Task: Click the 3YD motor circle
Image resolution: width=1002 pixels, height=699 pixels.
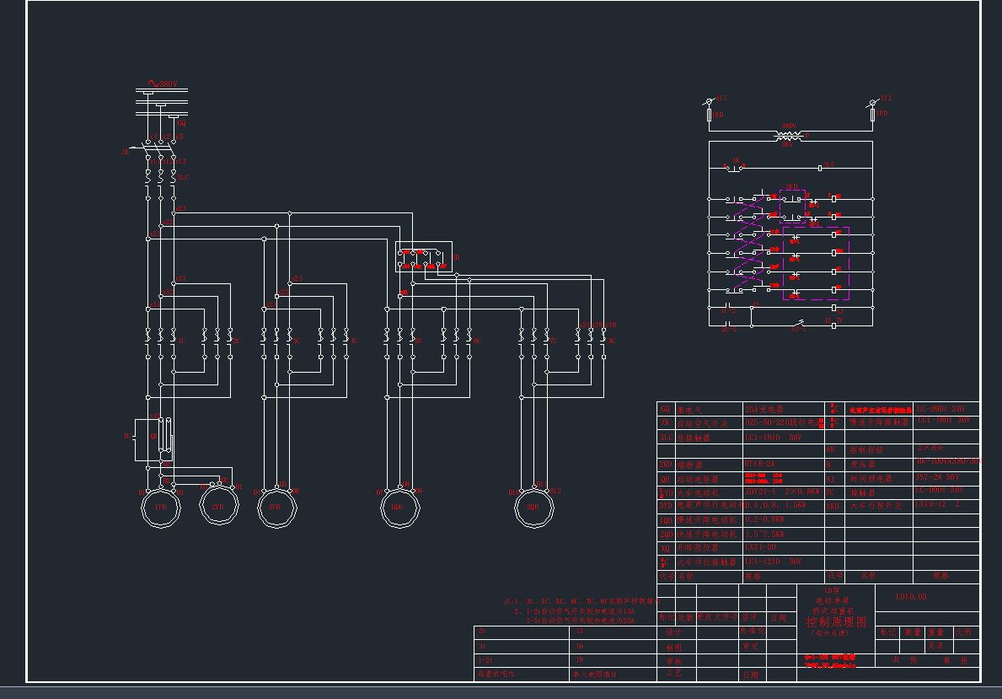Action: pos(277,508)
